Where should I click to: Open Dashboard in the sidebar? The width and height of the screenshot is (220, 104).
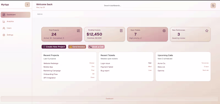coord(15,15)
